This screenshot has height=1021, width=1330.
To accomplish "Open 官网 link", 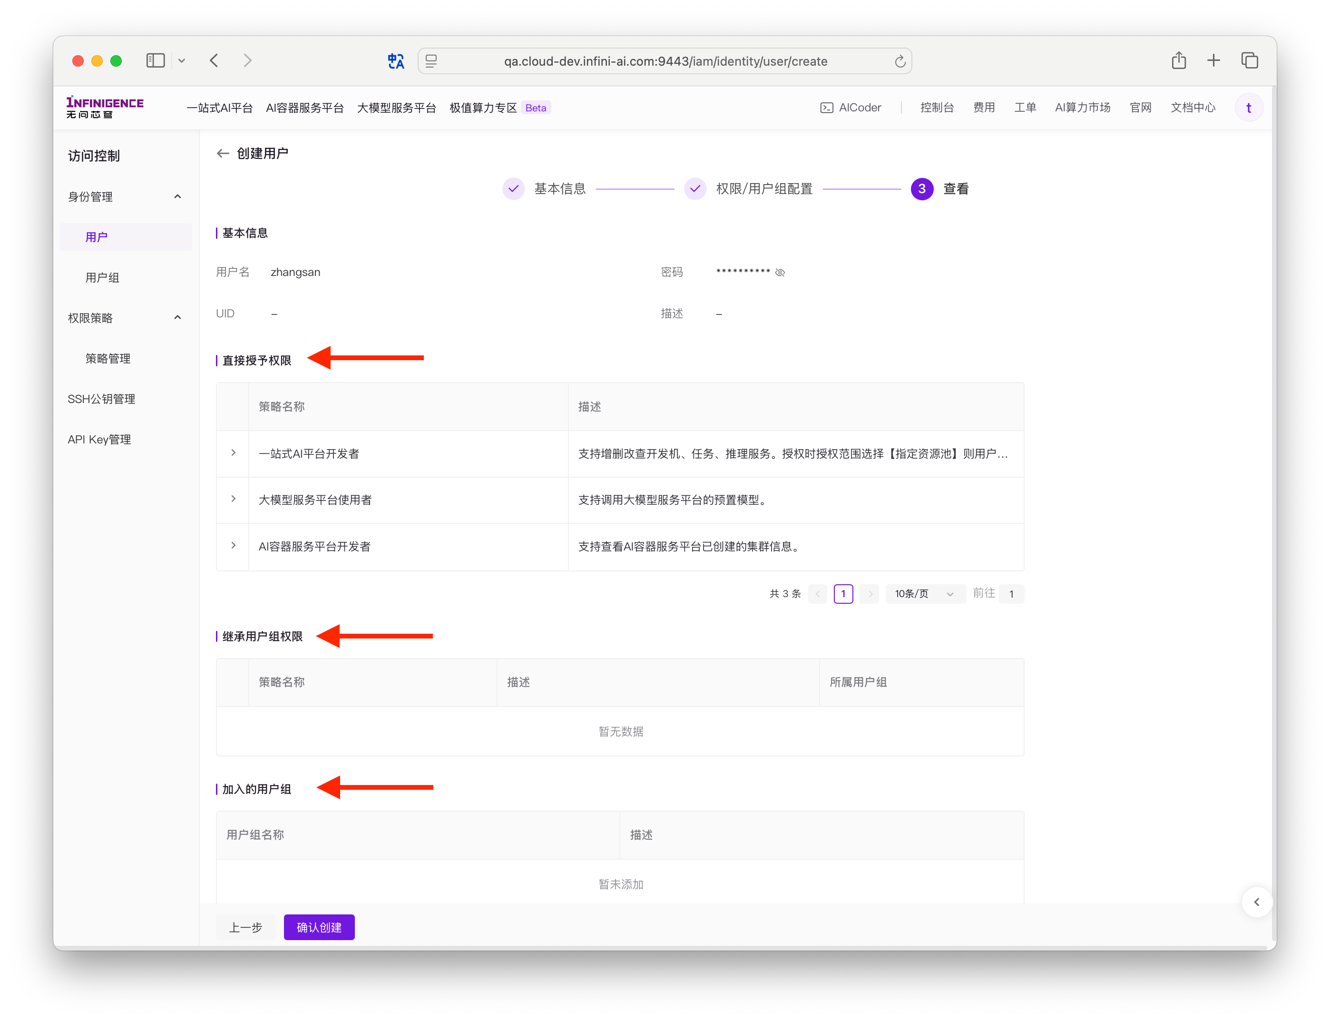I will coord(1140,108).
